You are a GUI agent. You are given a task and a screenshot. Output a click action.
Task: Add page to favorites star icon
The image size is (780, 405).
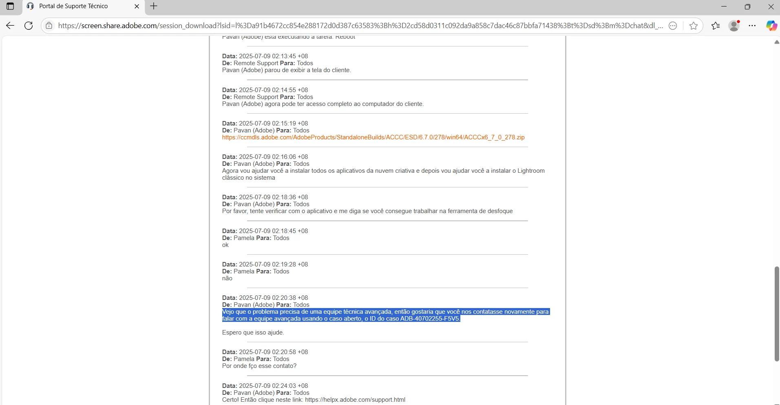click(x=694, y=26)
